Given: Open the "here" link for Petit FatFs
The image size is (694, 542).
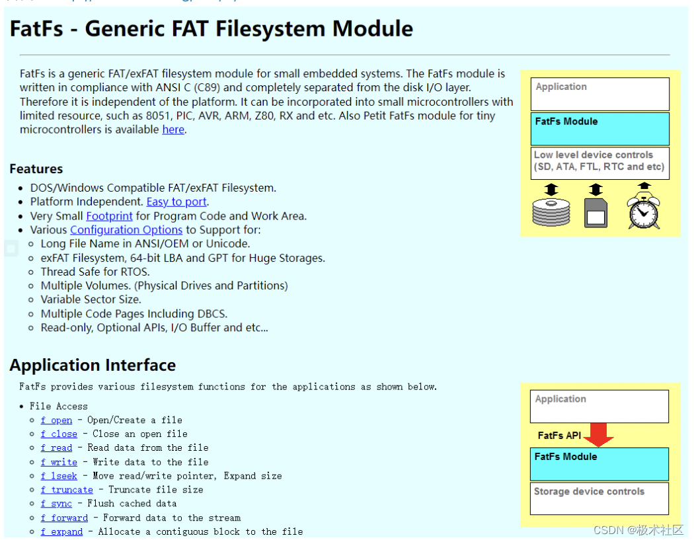Looking at the screenshot, I should coord(173,129).
